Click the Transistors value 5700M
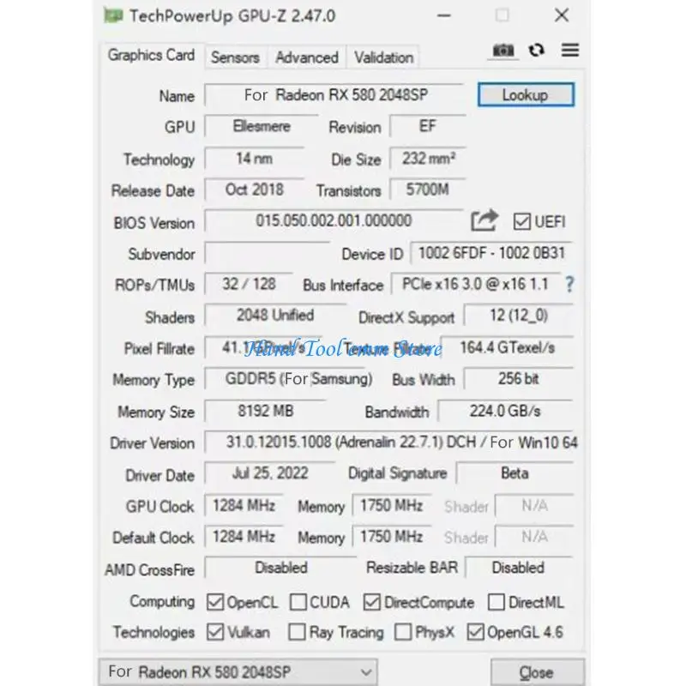Viewport: 686px width, 686px height. pos(427,190)
